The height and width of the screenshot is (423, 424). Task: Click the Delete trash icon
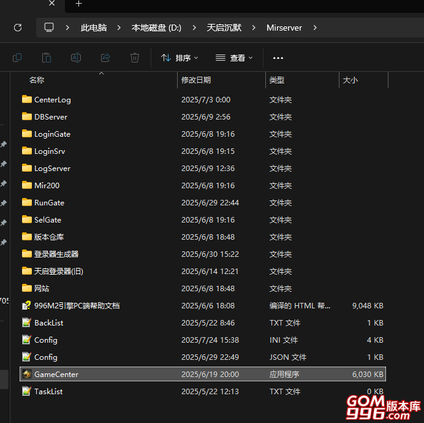tap(135, 58)
